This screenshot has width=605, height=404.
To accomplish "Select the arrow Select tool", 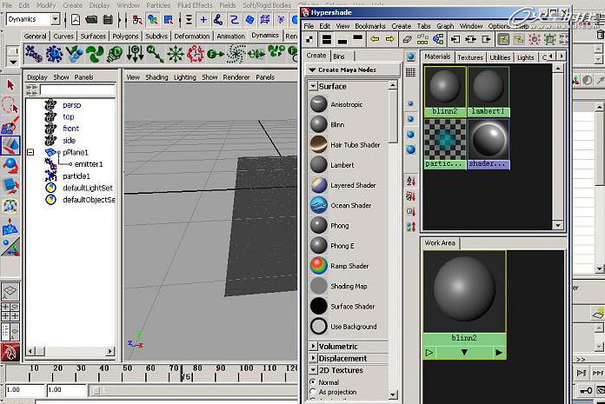I will [x=10, y=85].
